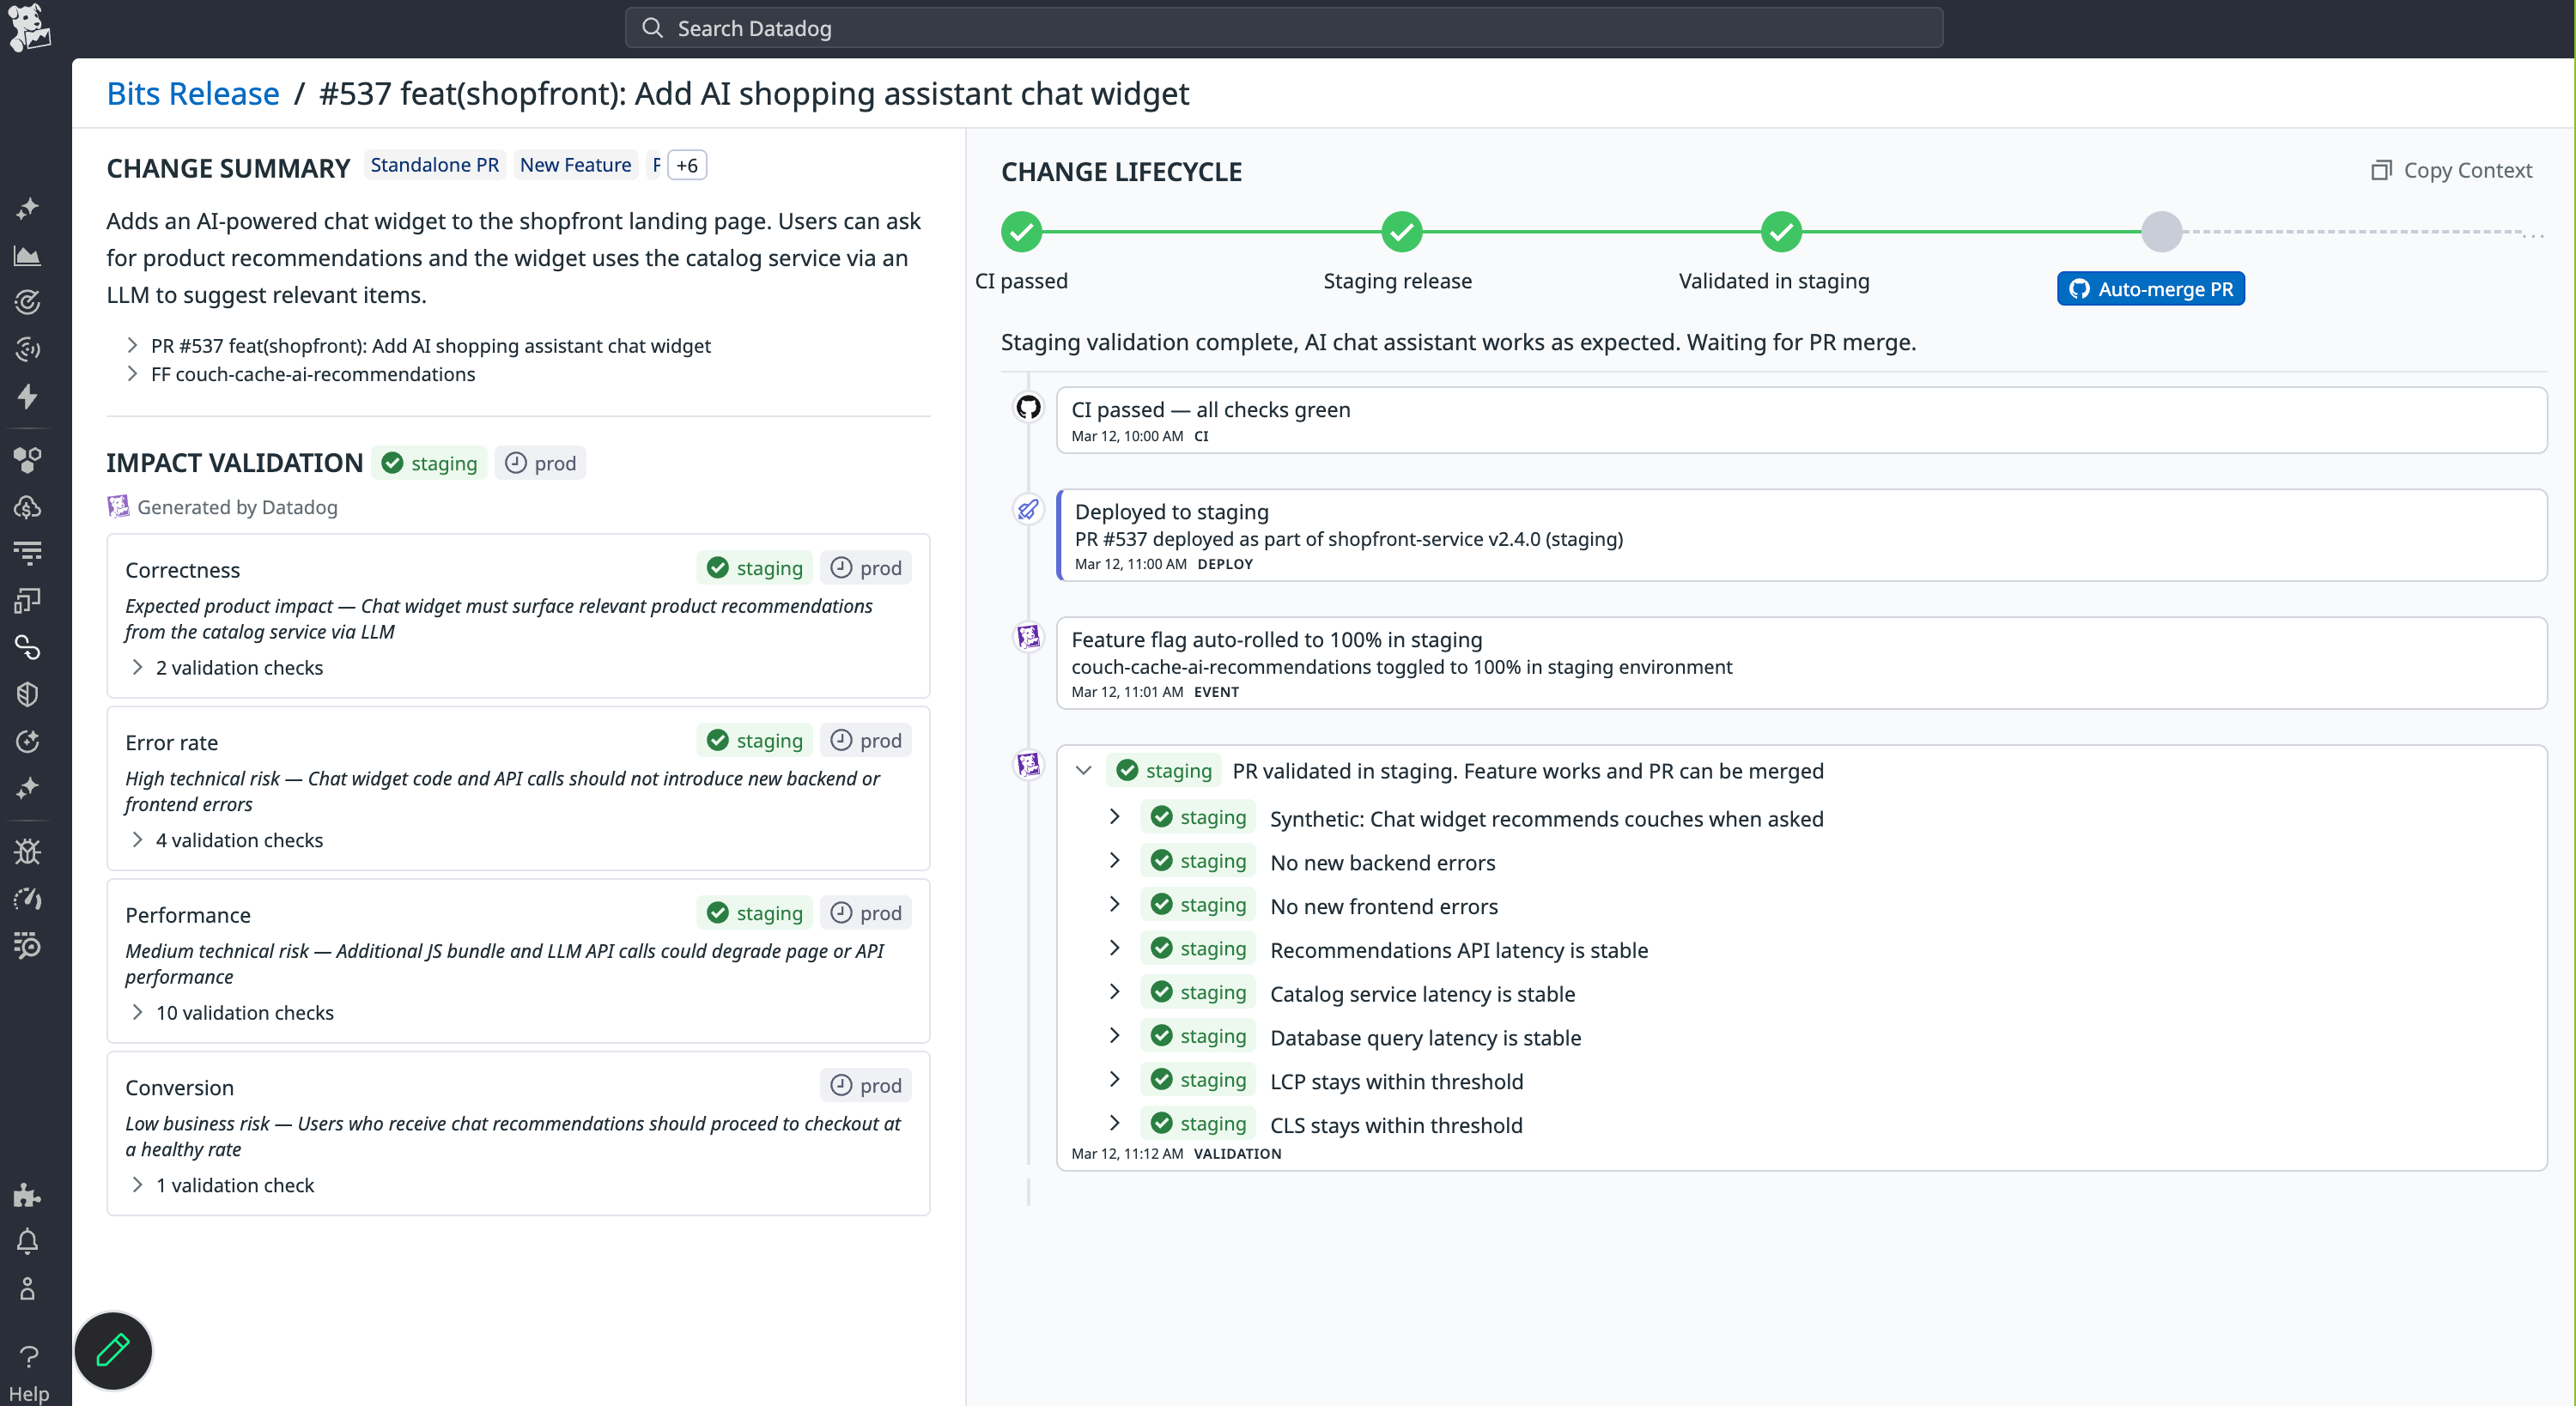Open the user account person icon
Screen dimensions: 2576x1406
click(x=28, y=1288)
